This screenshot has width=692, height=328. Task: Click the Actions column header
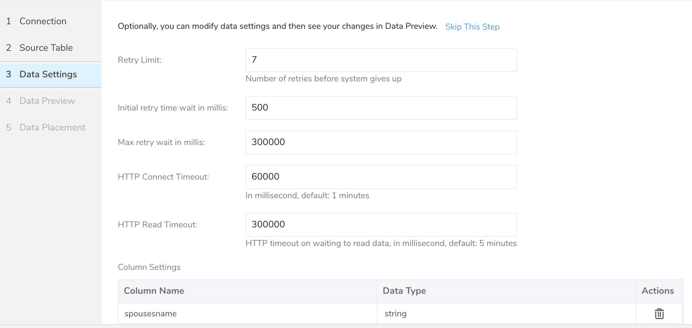pyautogui.click(x=657, y=291)
